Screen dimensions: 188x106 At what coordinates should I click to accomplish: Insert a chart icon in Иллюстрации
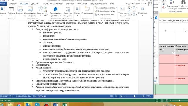coord(46,11)
